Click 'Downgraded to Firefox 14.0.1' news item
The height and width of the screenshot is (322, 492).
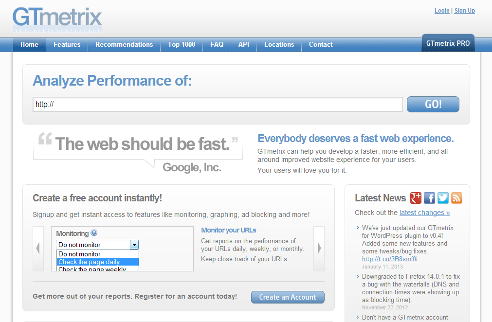pos(411,288)
